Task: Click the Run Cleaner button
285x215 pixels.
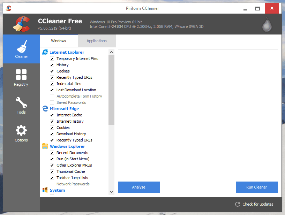Action: coord(257,187)
